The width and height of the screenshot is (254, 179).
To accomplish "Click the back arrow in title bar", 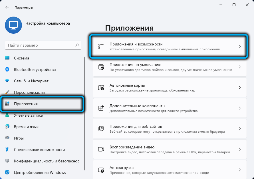I will point(7,7).
